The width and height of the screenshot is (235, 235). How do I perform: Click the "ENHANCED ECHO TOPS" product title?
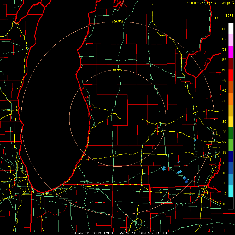pyautogui.click(x=92, y=233)
